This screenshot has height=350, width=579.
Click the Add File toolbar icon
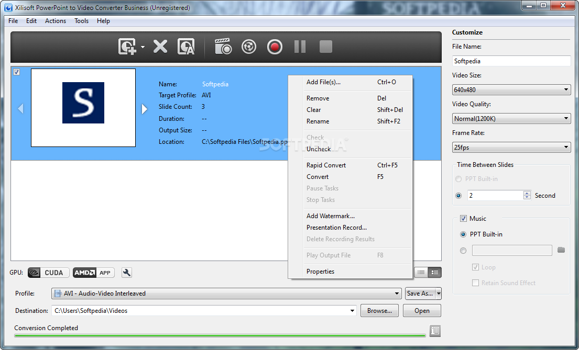[x=127, y=47]
